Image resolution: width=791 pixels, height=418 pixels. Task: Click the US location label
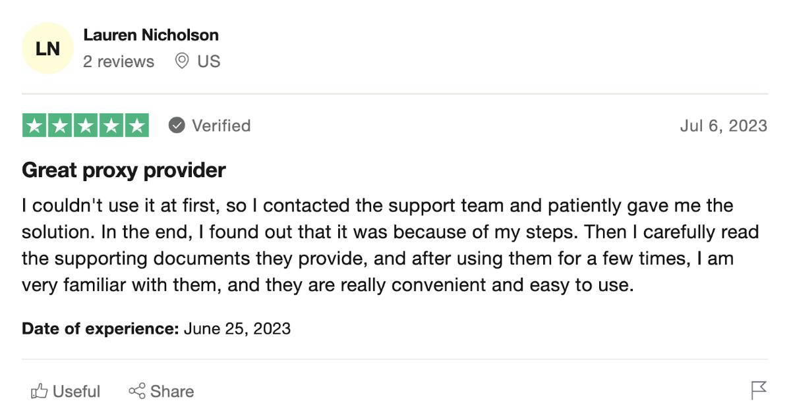(x=210, y=61)
